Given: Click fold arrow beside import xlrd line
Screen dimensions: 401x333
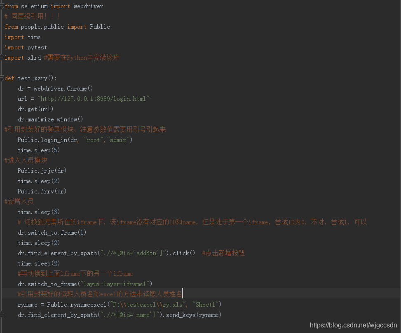Looking at the screenshot, I should (2, 58).
